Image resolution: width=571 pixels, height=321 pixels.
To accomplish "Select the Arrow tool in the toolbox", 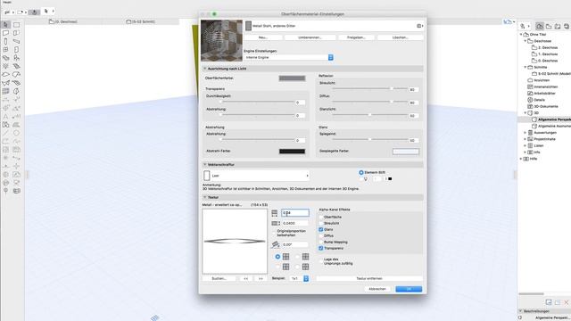I will 6,25.
